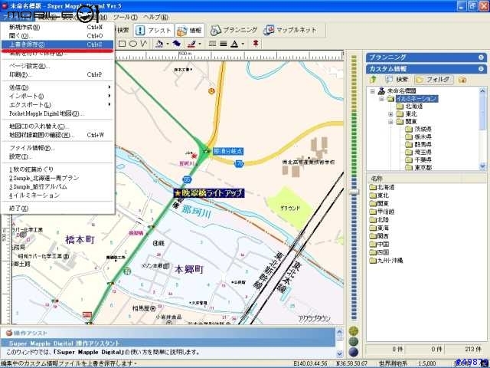
Task: Open the インポート submenu
Action: click(57, 96)
